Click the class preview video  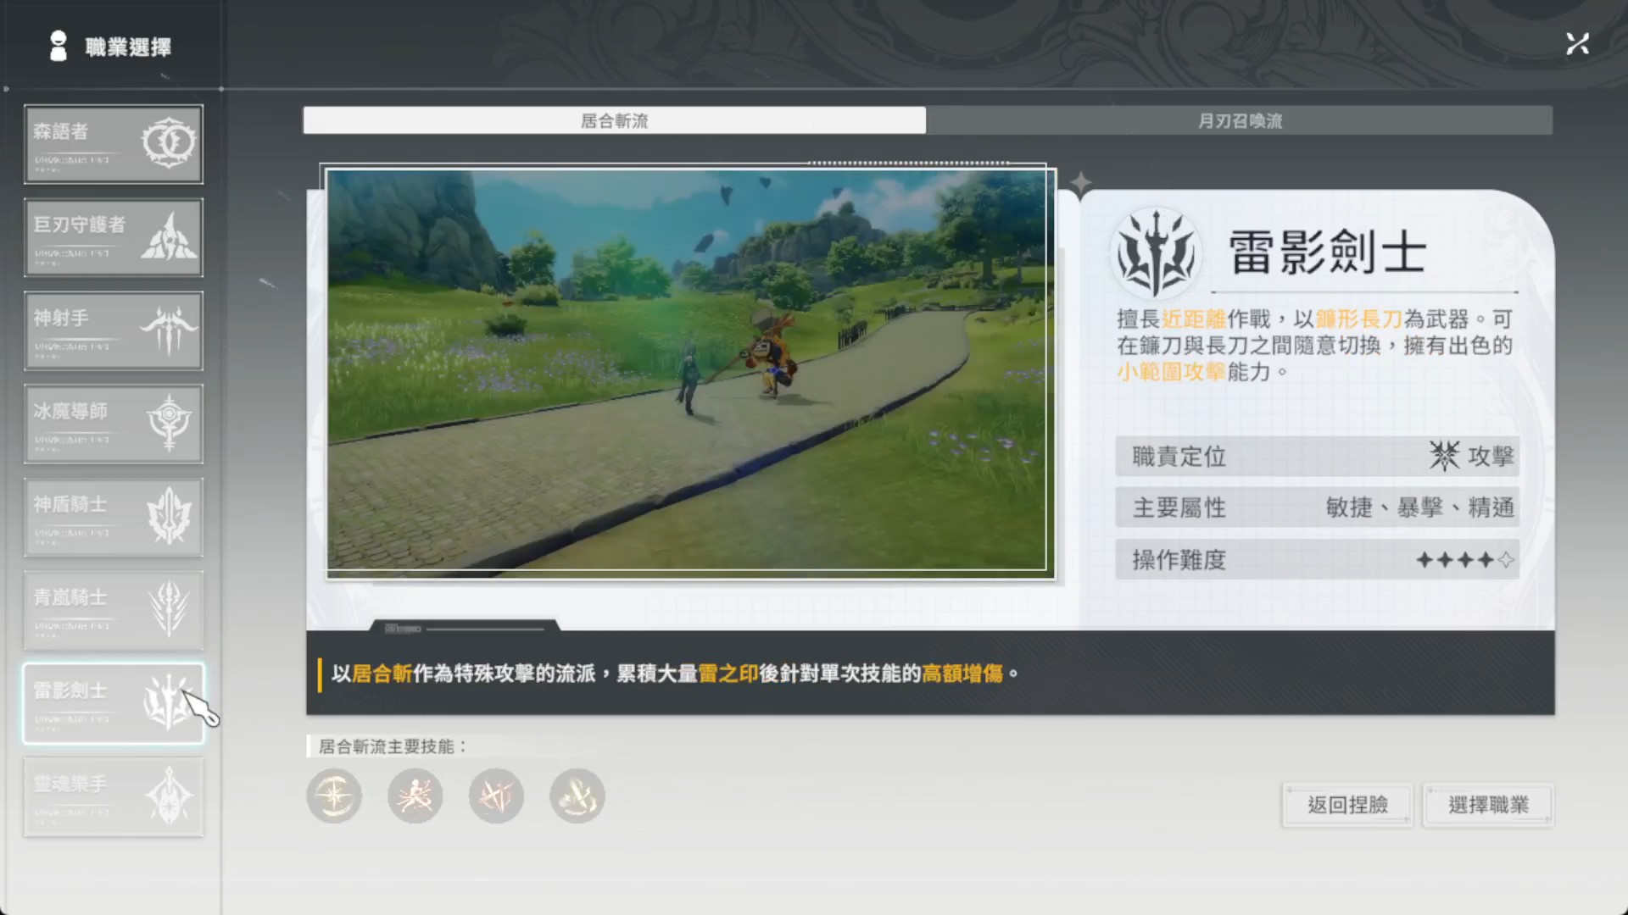point(687,370)
